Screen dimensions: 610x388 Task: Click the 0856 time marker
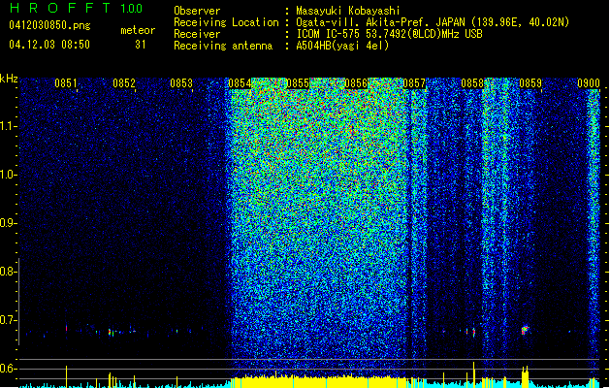(356, 83)
